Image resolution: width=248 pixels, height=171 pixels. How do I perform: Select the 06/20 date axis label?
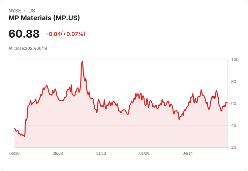pos(14,153)
